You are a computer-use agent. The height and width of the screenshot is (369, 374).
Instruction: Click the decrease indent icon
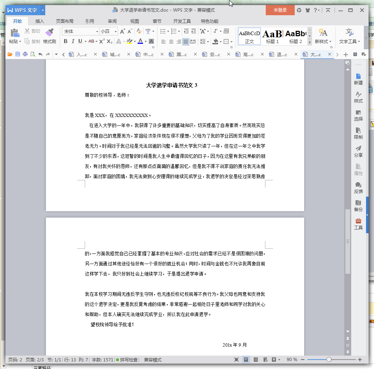point(186,31)
